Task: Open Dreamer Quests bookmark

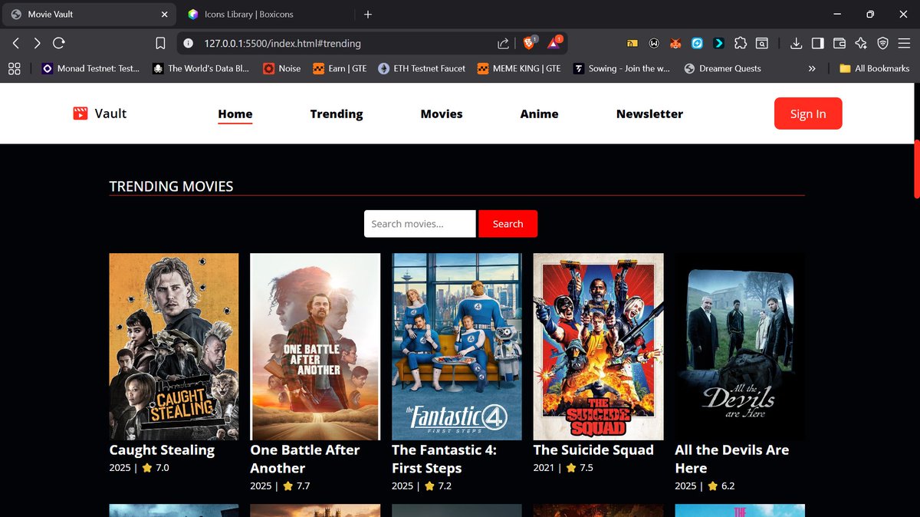Action: [722, 68]
